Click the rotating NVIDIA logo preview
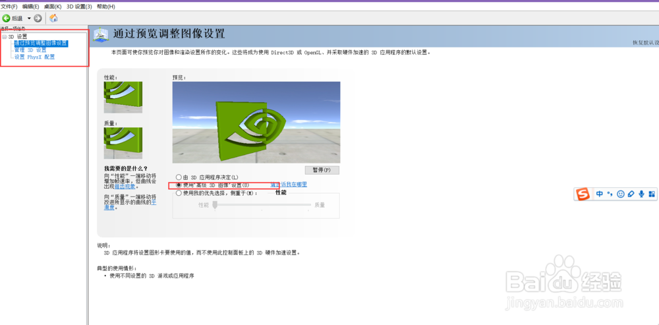Image resolution: width=659 pixels, height=325 pixels. pyautogui.click(x=256, y=122)
